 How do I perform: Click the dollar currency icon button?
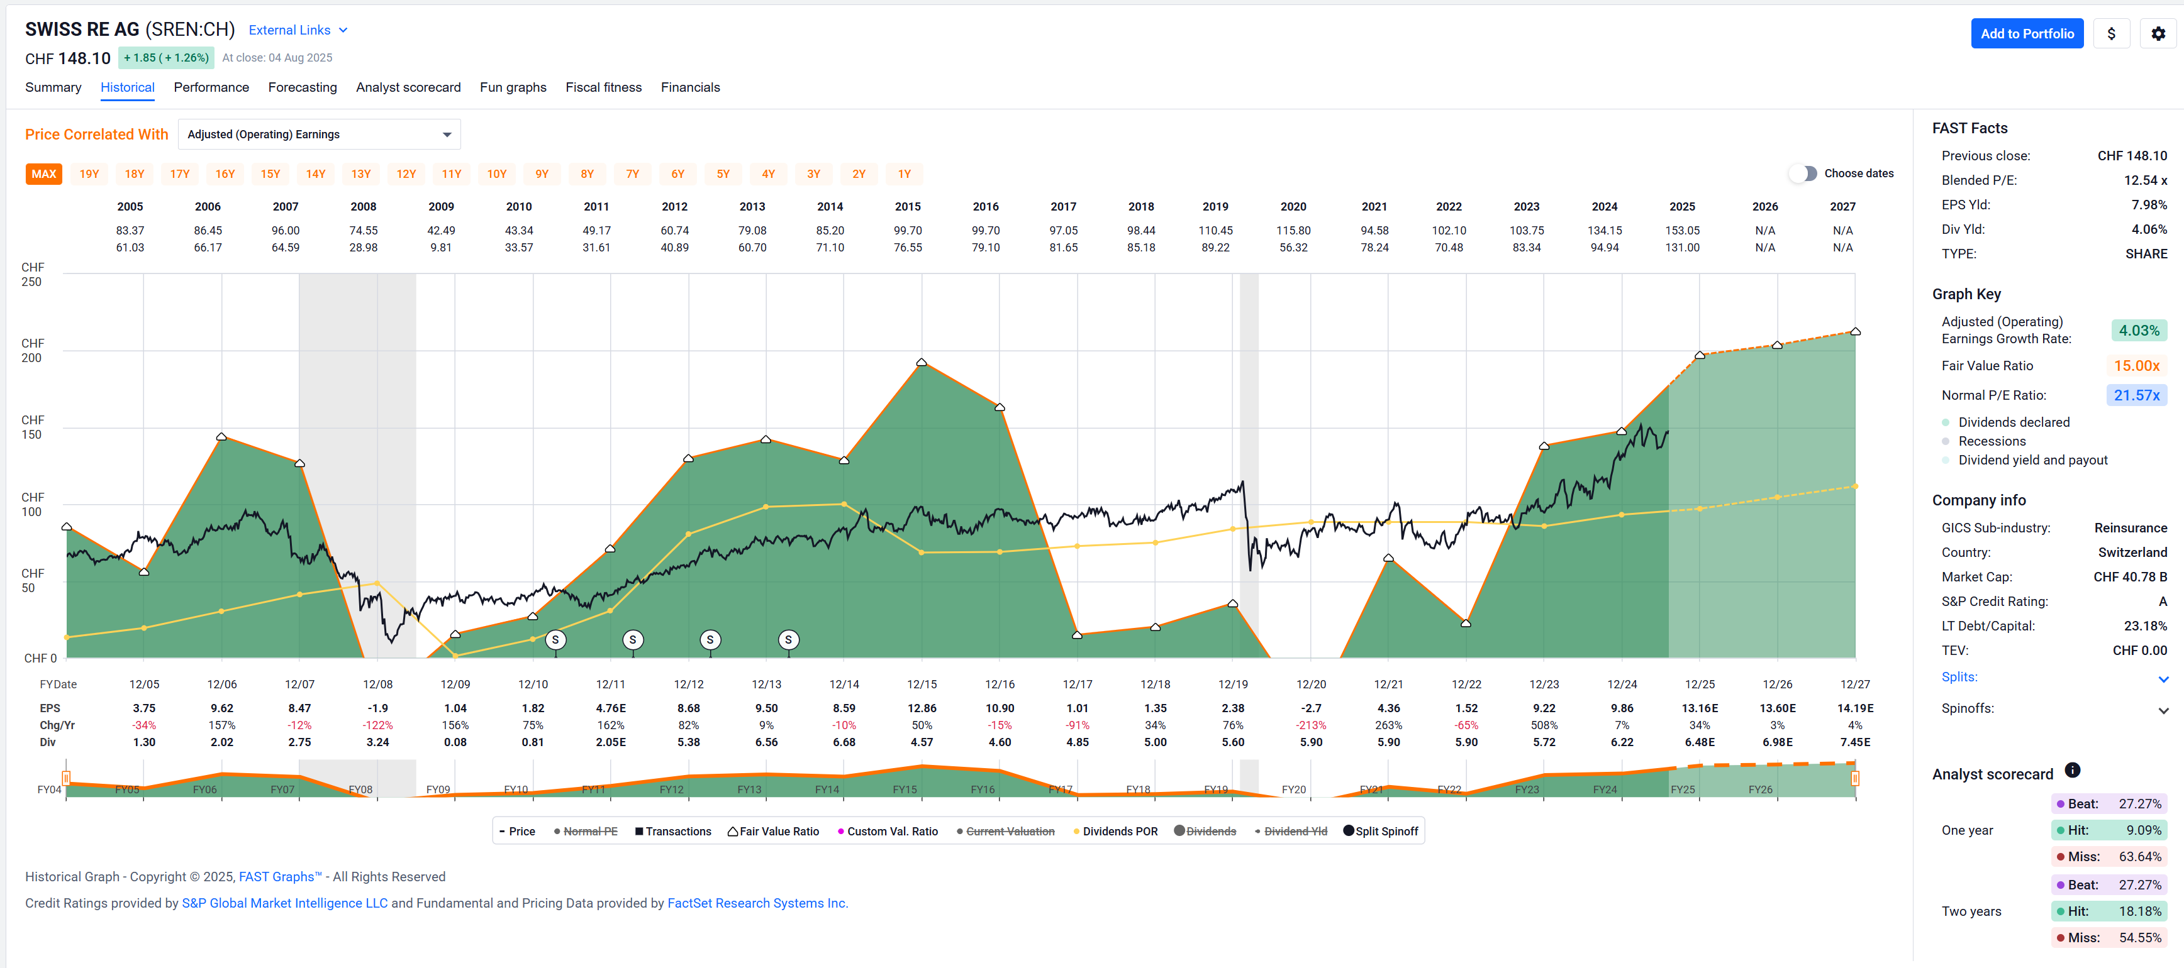coord(2111,34)
